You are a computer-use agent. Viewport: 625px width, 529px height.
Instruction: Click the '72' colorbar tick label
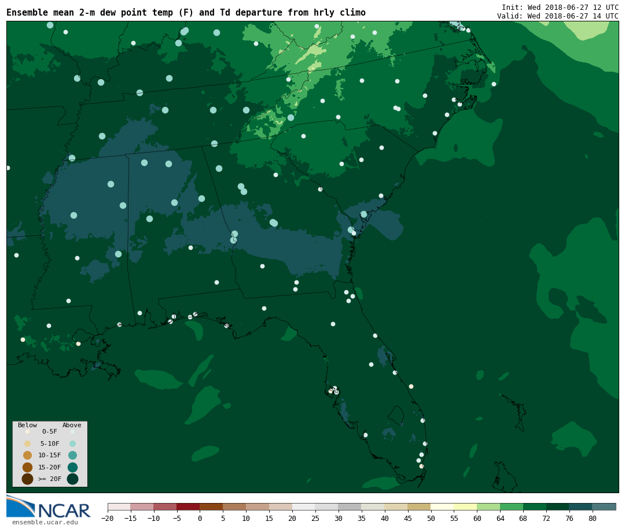(546, 518)
